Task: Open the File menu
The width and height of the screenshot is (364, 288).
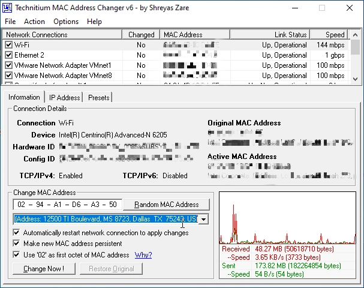Action: (10, 22)
